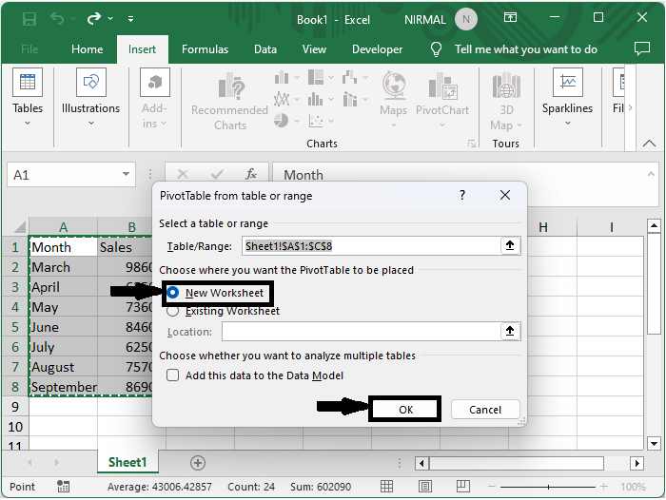Open the Tables ribbon button
The width and height of the screenshot is (666, 500).
28,95
